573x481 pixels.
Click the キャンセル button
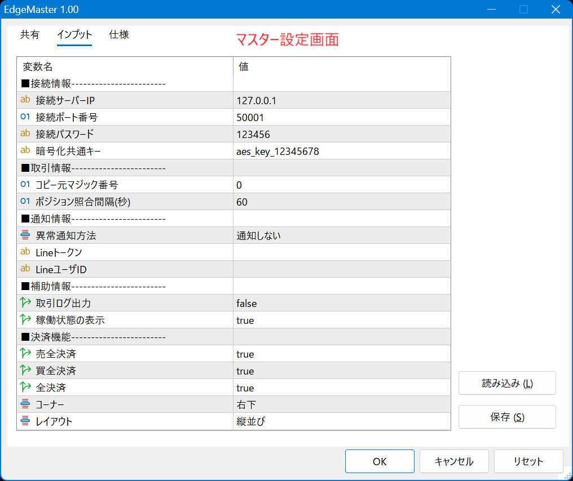tap(454, 461)
